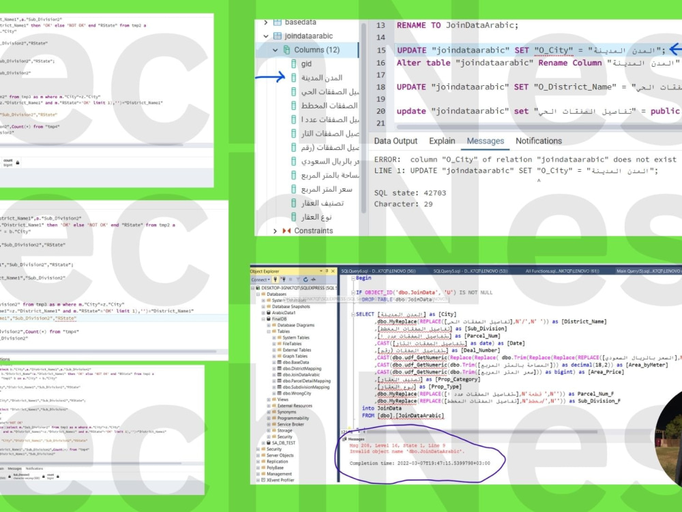Switch to the Messages tab in pgAdmin

pos(485,141)
